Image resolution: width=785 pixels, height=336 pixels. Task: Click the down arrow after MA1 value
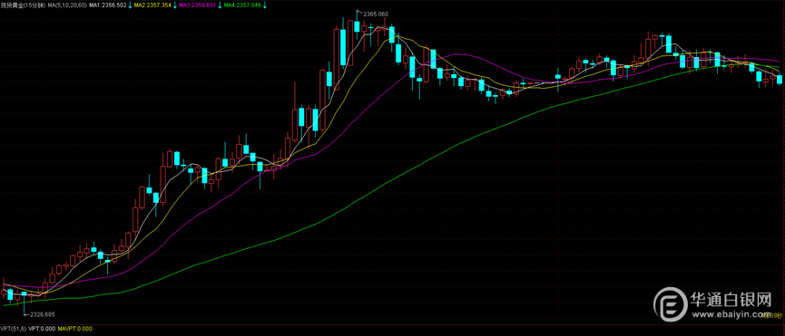pos(131,5)
